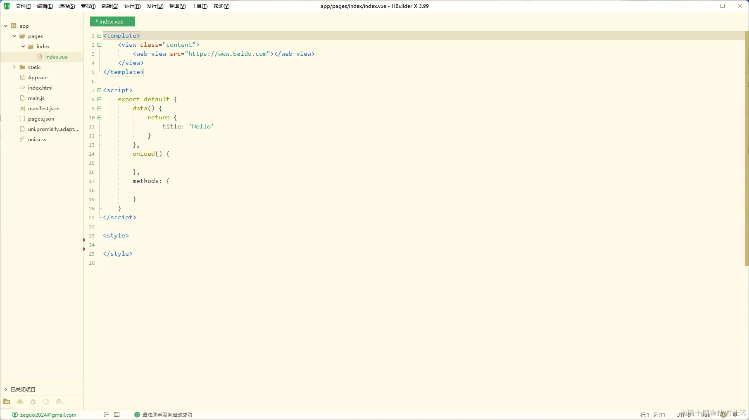Open the 视图(V) menu
Viewport: 749px width, 420px height.
pos(177,6)
